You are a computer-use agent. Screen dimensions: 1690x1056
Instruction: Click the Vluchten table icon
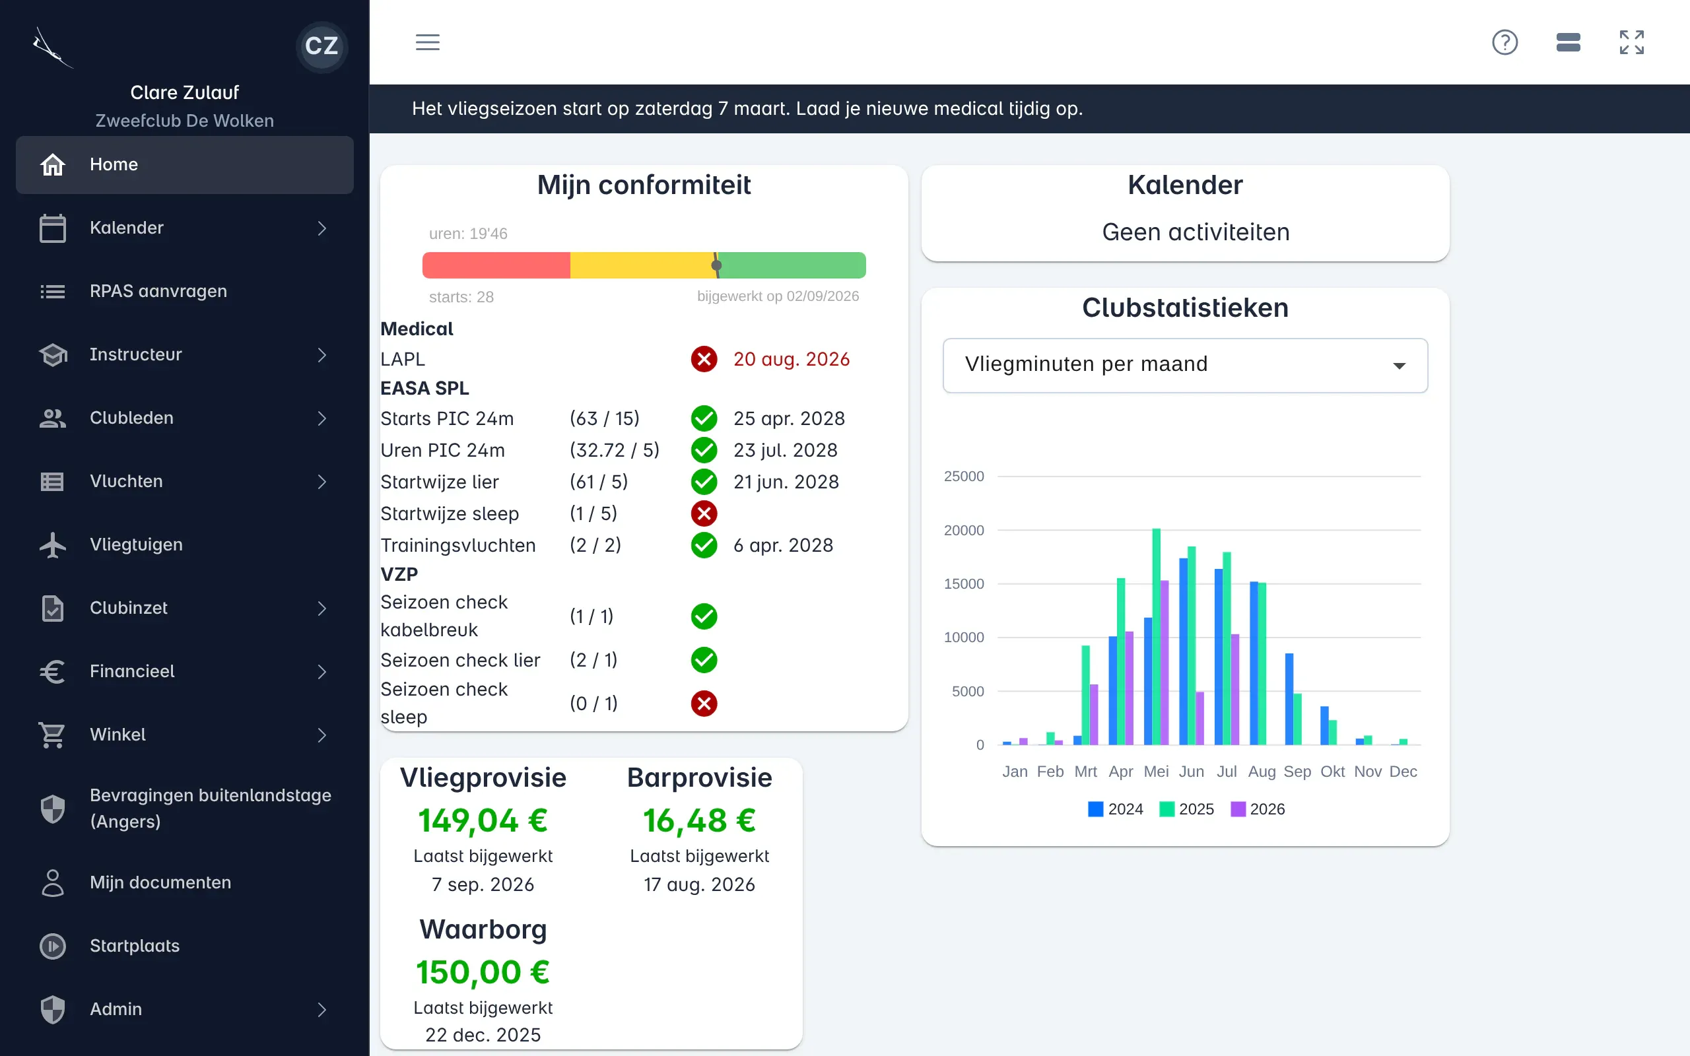point(52,481)
